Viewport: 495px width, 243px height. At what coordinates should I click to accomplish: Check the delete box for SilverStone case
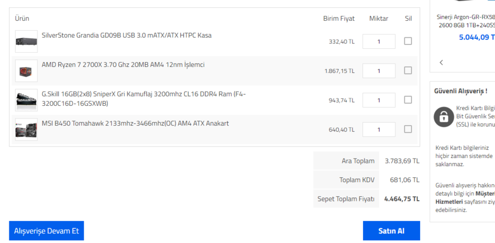tap(408, 41)
